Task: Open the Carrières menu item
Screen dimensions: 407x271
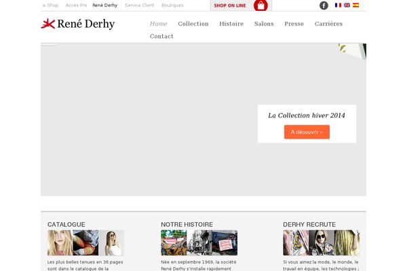Action: 328,24
